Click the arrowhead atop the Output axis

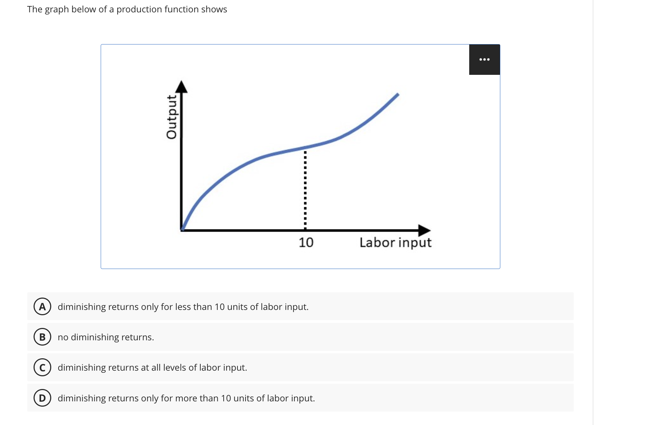181,86
